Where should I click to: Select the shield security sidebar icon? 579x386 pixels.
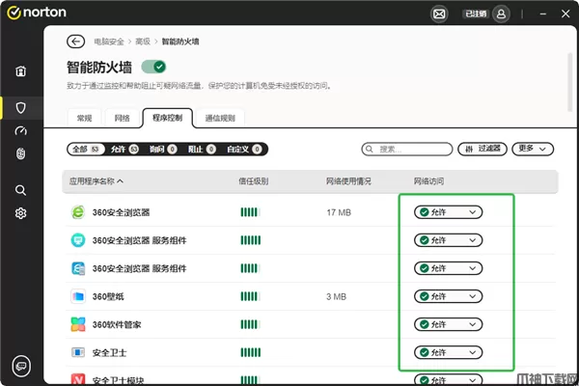click(x=20, y=107)
